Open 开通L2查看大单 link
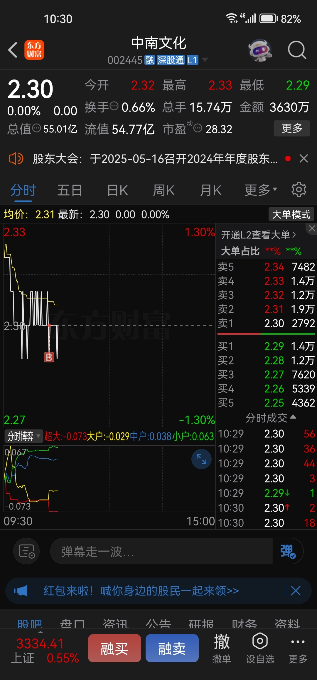 [x=258, y=235]
